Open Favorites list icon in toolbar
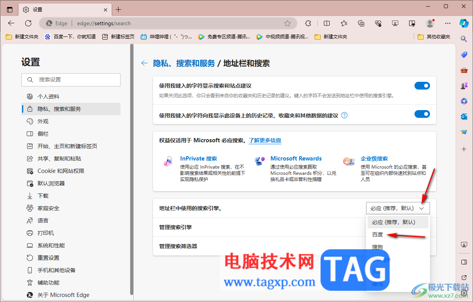 coord(344,23)
